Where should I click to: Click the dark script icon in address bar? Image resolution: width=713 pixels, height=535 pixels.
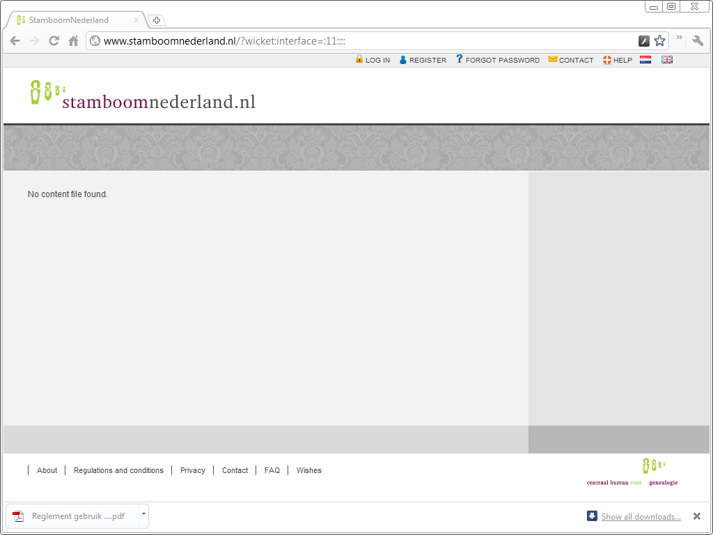pyautogui.click(x=644, y=41)
